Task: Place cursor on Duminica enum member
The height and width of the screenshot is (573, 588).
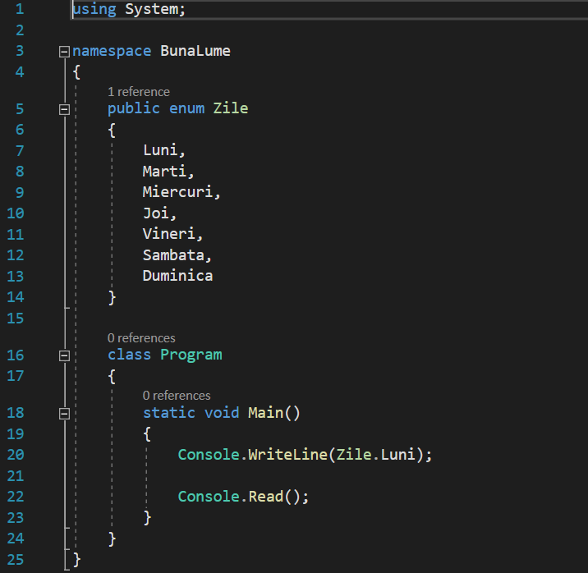Action: pos(177,276)
